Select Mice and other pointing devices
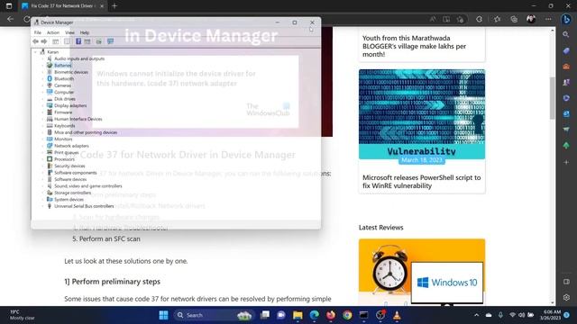This screenshot has width=577, height=324. coord(86,132)
